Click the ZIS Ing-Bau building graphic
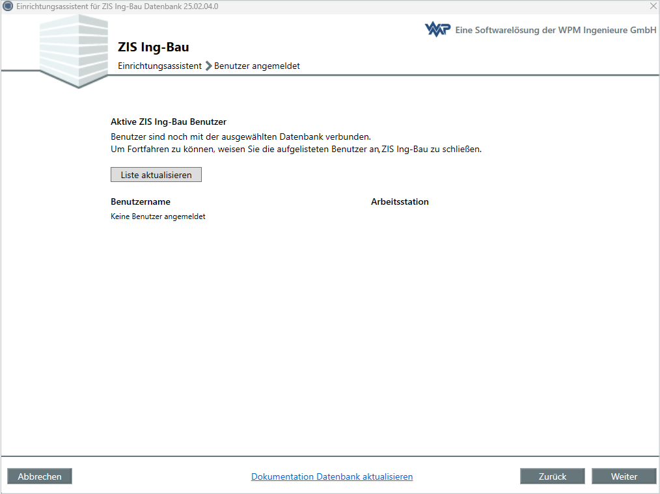 74,51
